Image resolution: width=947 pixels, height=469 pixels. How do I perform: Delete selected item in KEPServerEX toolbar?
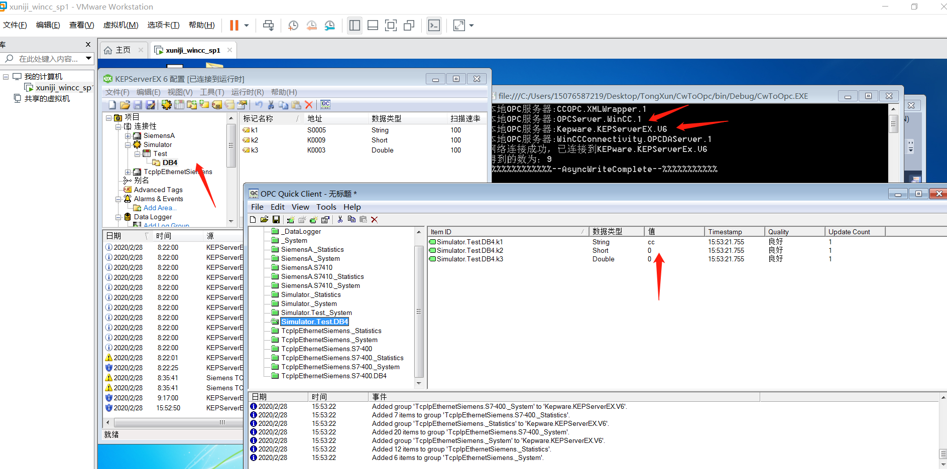309,105
